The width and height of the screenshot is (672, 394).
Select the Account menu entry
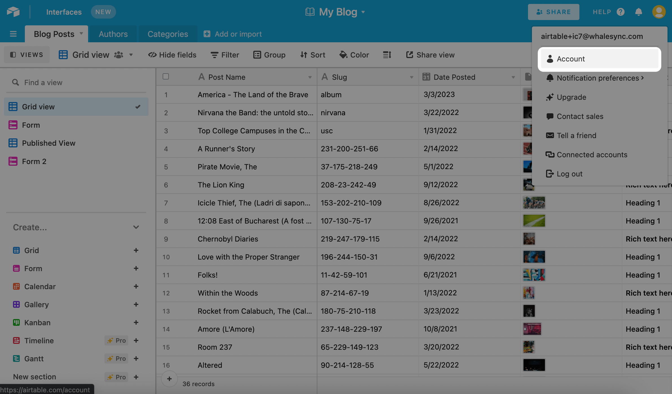tap(571, 59)
